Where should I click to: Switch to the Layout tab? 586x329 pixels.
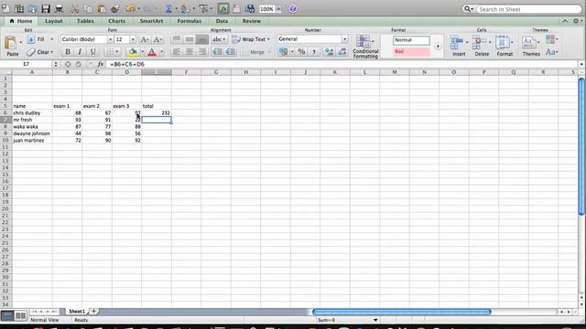tap(54, 21)
